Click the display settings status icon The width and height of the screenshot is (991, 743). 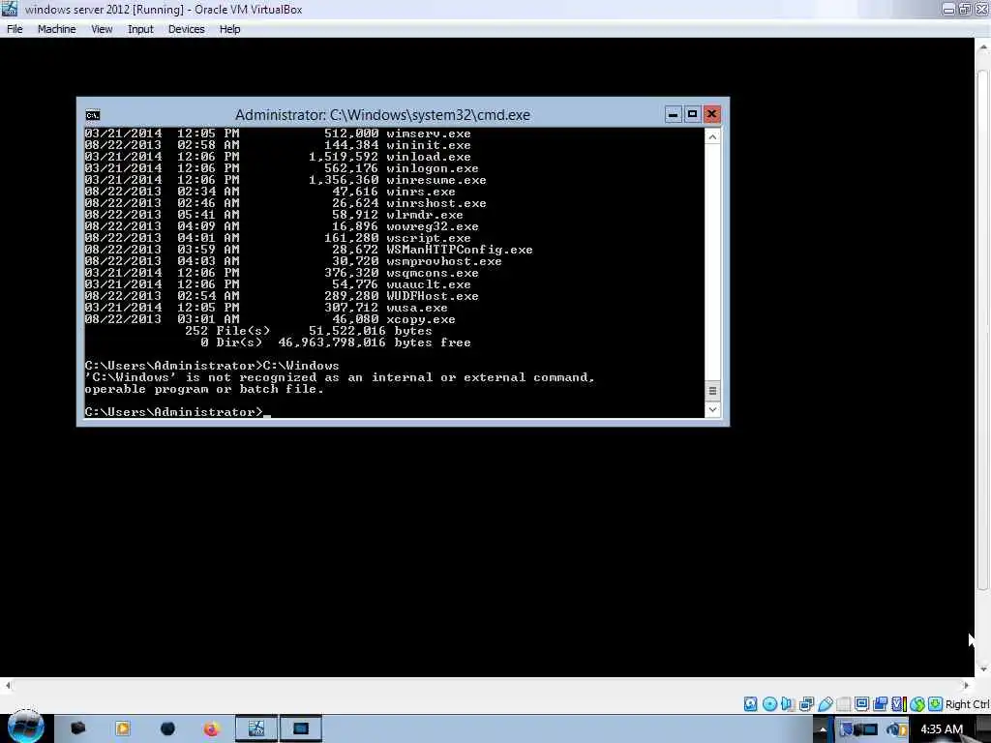click(861, 704)
